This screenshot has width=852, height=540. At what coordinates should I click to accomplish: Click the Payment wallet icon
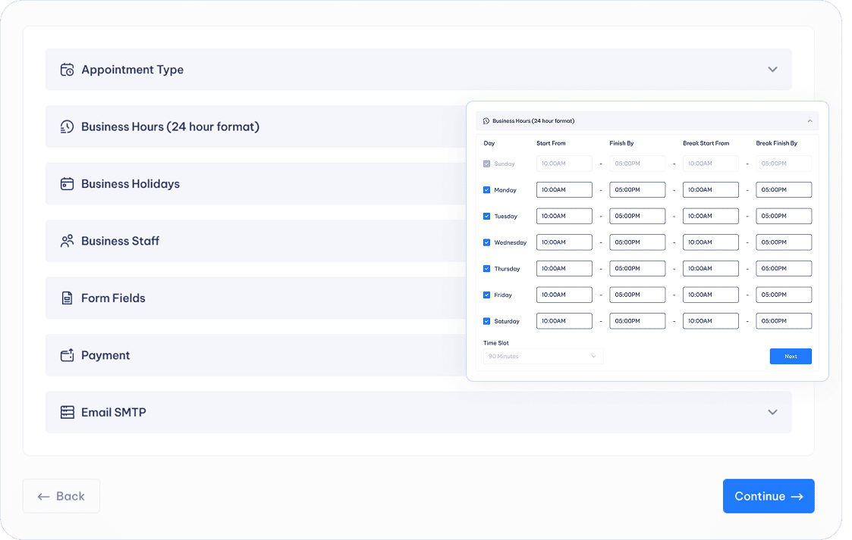coord(67,355)
